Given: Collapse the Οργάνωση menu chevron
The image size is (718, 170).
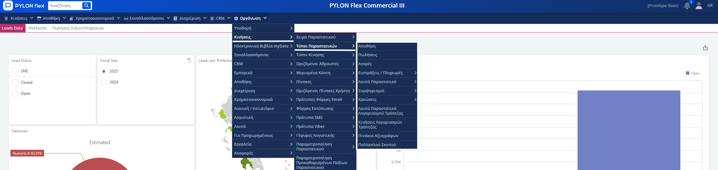Looking at the screenshot, I should [x=265, y=18].
